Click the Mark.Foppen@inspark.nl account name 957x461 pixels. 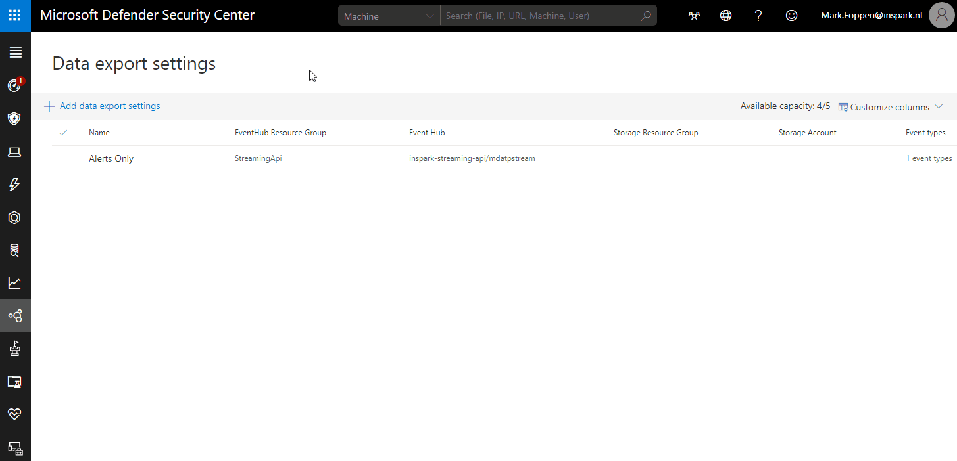tap(871, 15)
